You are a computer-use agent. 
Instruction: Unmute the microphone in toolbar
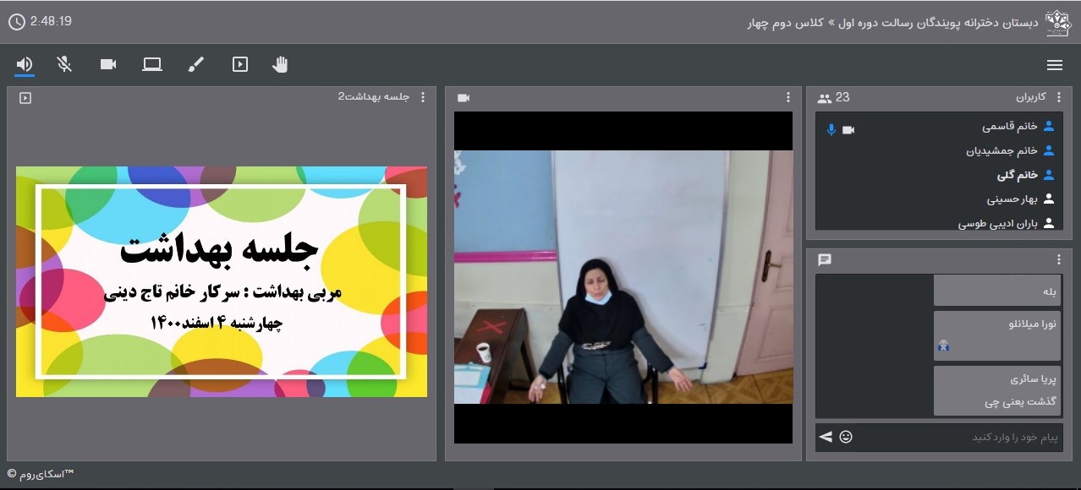pyautogui.click(x=64, y=64)
